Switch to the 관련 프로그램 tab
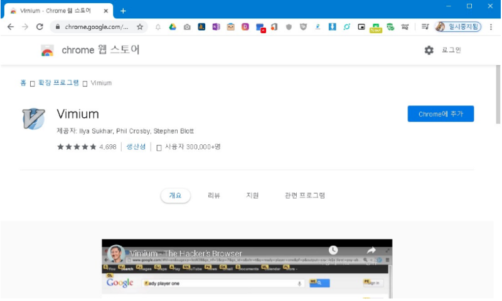This screenshot has height=301, width=502. pyautogui.click(x=305, y=196)
